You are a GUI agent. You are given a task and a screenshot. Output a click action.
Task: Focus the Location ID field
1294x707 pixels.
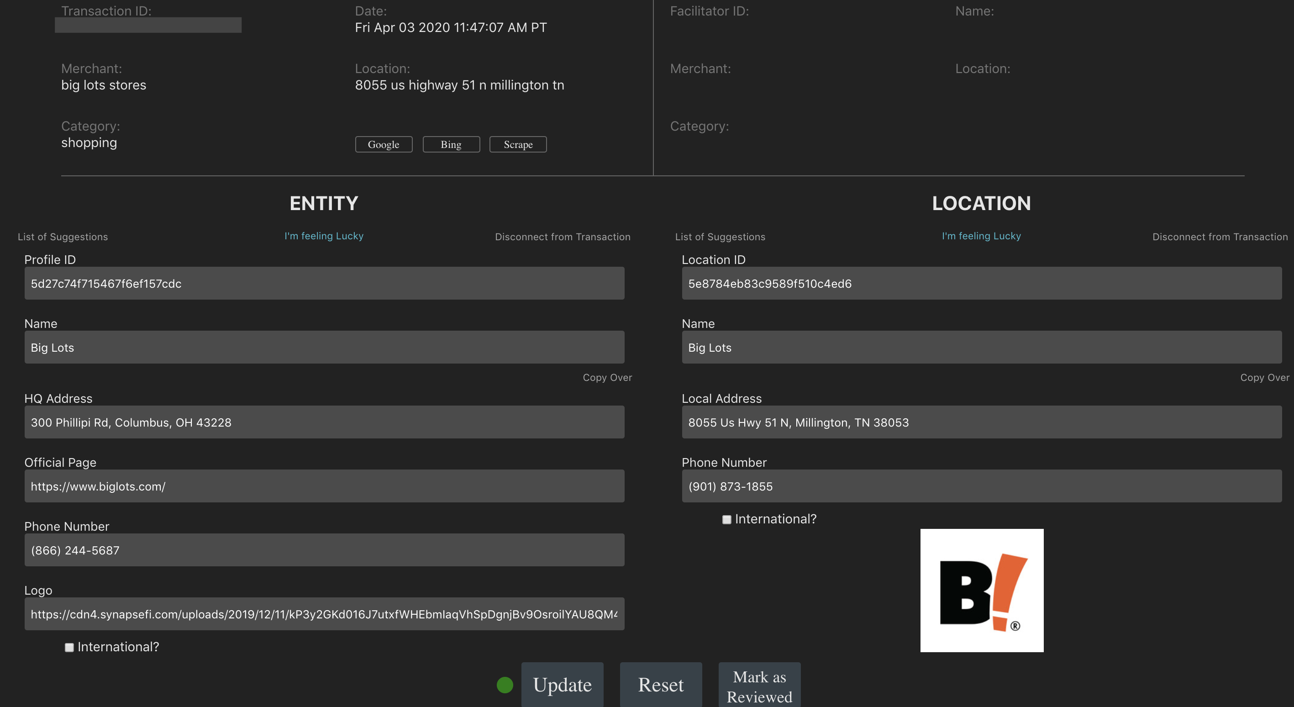coord(982,284)
